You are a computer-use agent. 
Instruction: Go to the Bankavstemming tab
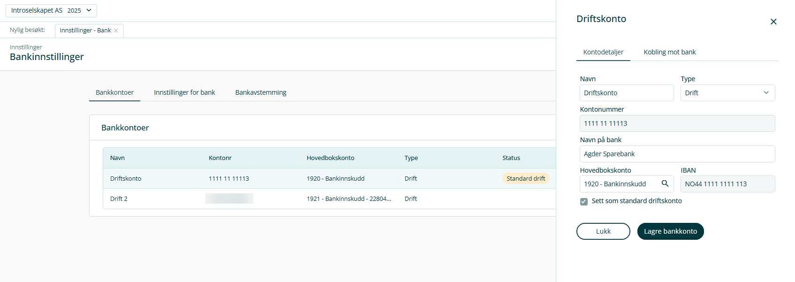click(x=261, y=92)
